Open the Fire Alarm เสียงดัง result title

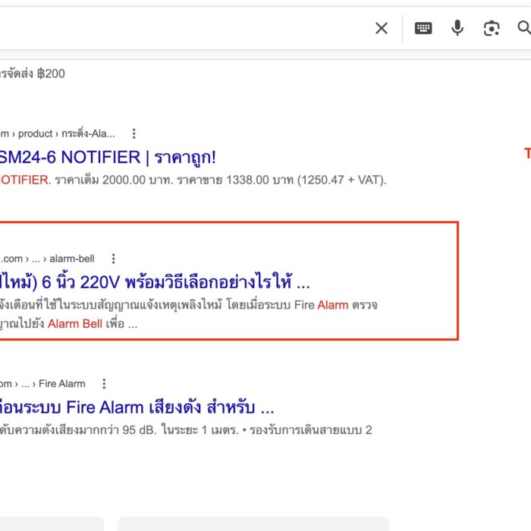[x=137, y=407]
